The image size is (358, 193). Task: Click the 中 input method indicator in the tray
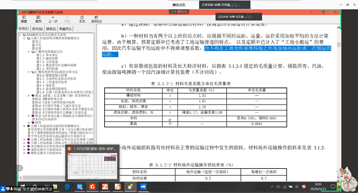pyautogui.click(x=296, y=187)
